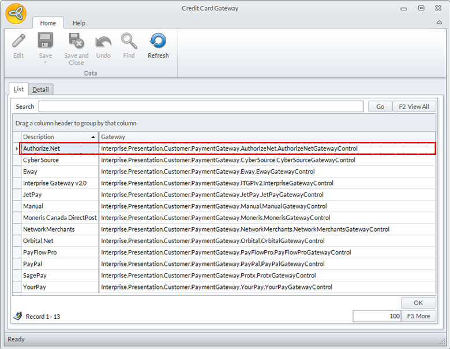Viewport: 450px width, 349px height.
Task: Expand the Save dropdown arrow
Action: 46,62
